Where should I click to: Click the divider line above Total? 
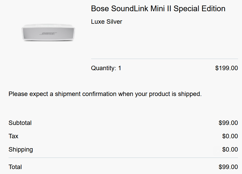pyautogui.click(x=123, y=158)
